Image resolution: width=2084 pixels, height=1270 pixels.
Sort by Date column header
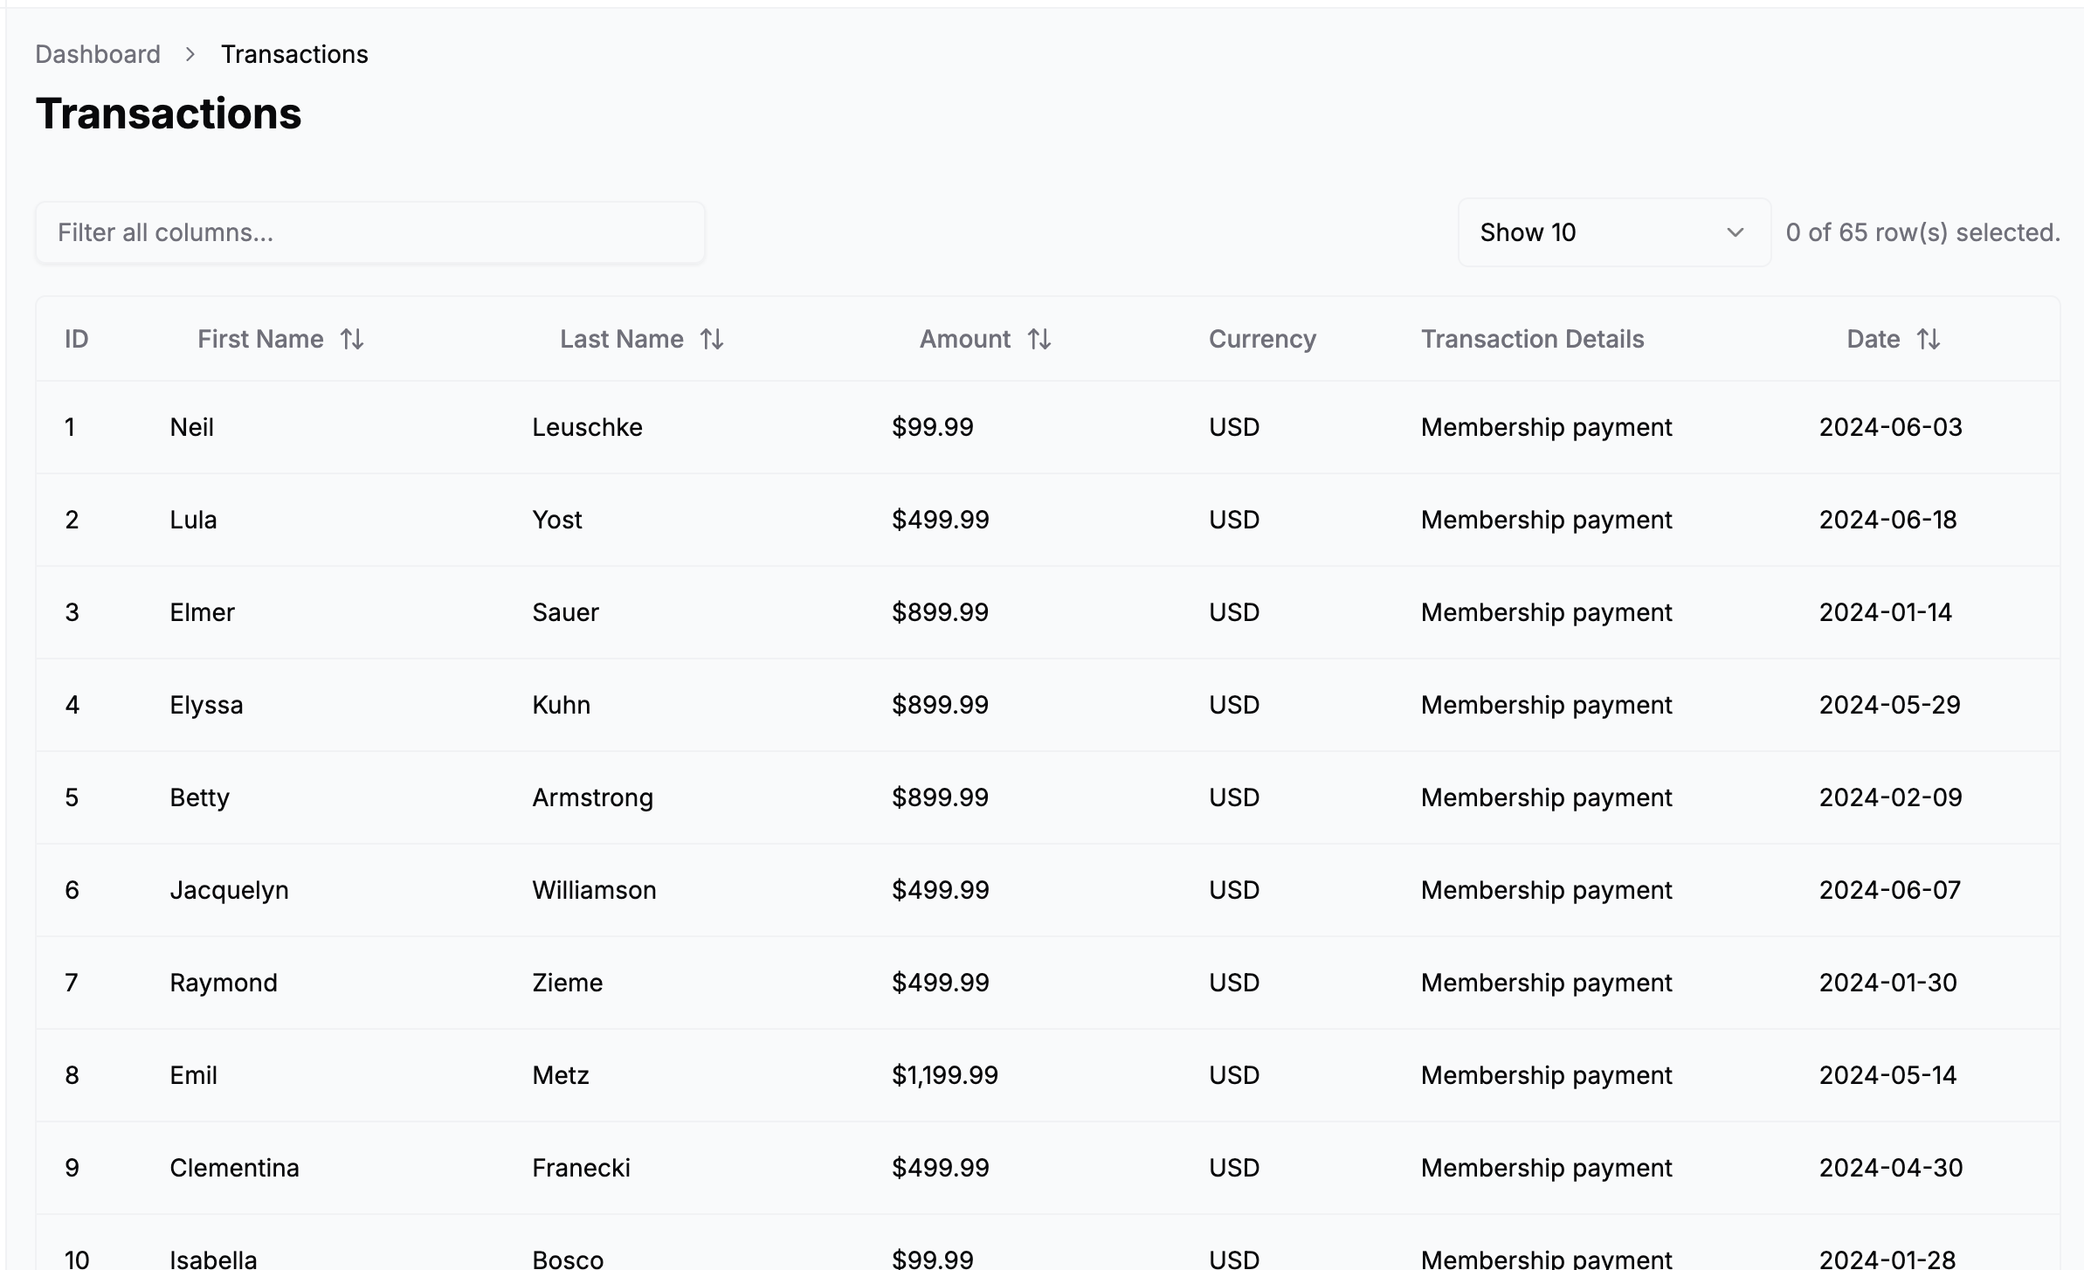[x=1873, y=339]
